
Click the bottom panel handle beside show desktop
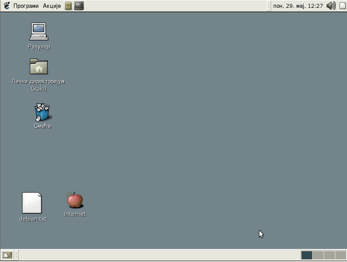click(x=16, y=255)
